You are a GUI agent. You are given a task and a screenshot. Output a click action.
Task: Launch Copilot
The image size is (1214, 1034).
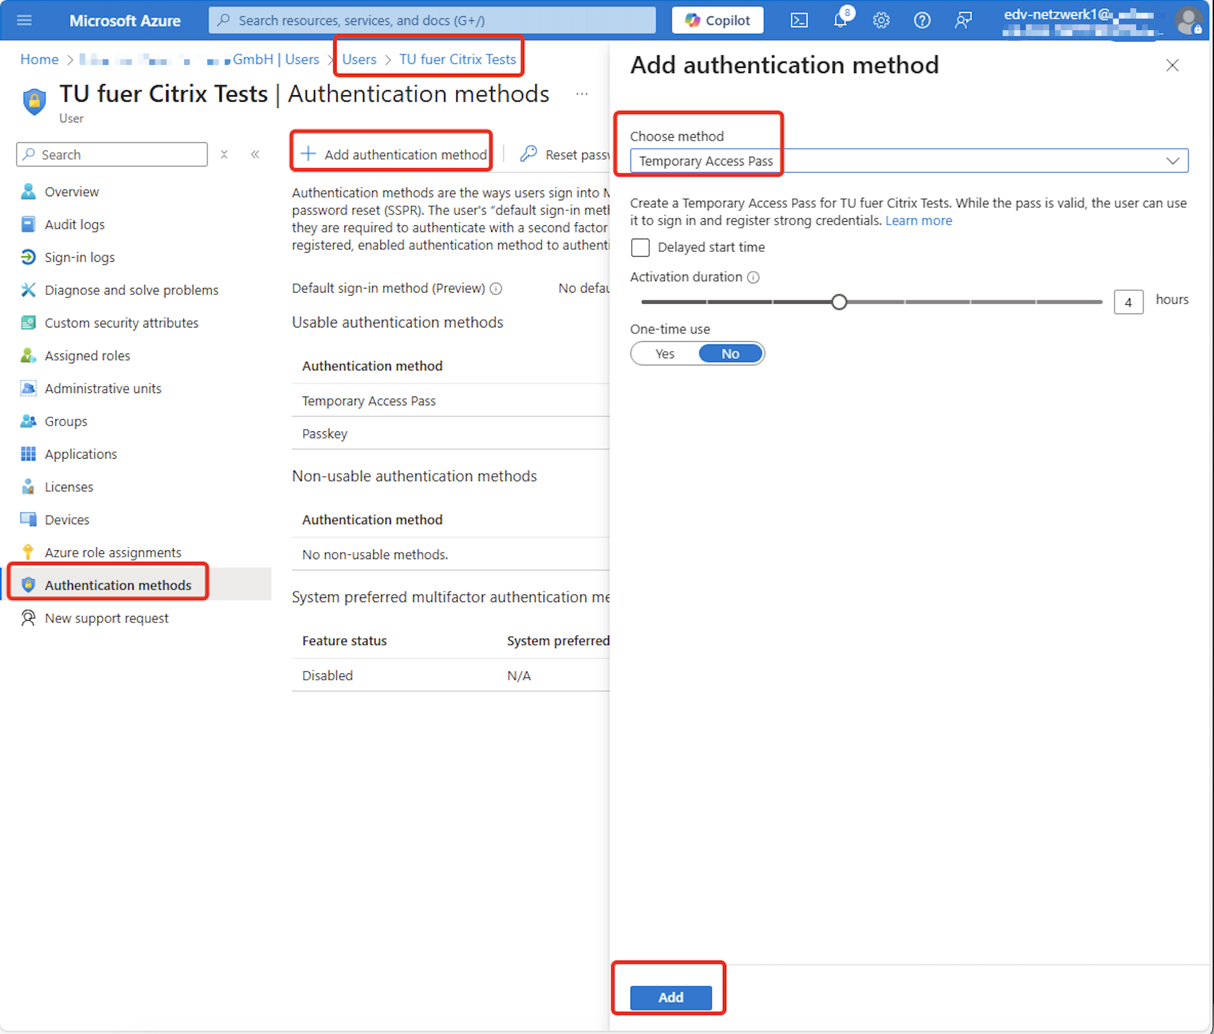(717, 20)
